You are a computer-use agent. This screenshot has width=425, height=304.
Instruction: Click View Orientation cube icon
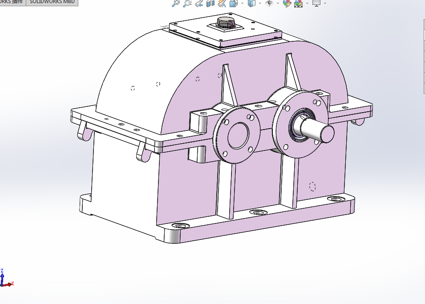pos(233,3)
